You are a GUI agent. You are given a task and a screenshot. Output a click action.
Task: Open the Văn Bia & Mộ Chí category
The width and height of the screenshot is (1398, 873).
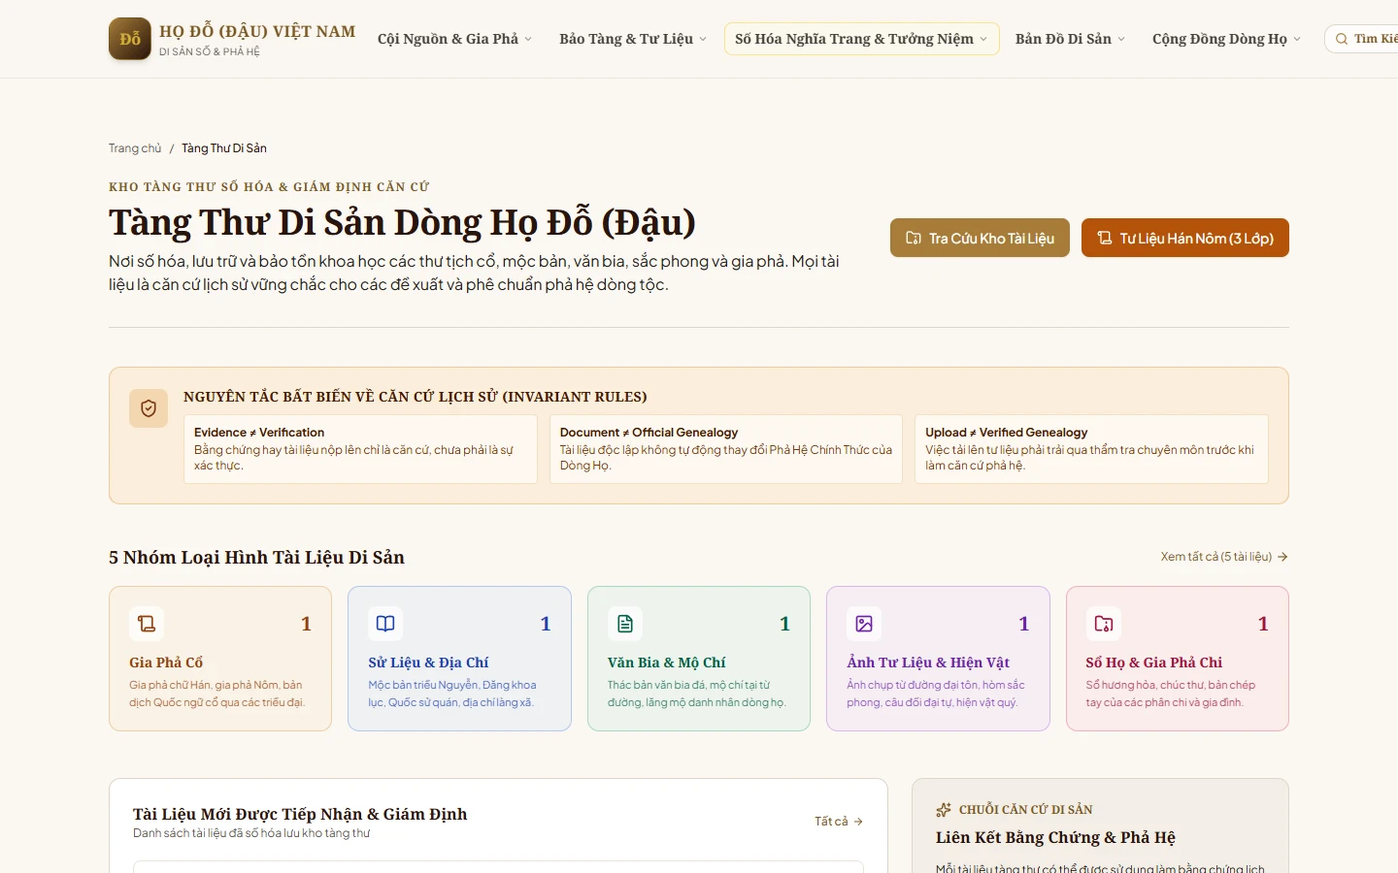click(699, 659)
